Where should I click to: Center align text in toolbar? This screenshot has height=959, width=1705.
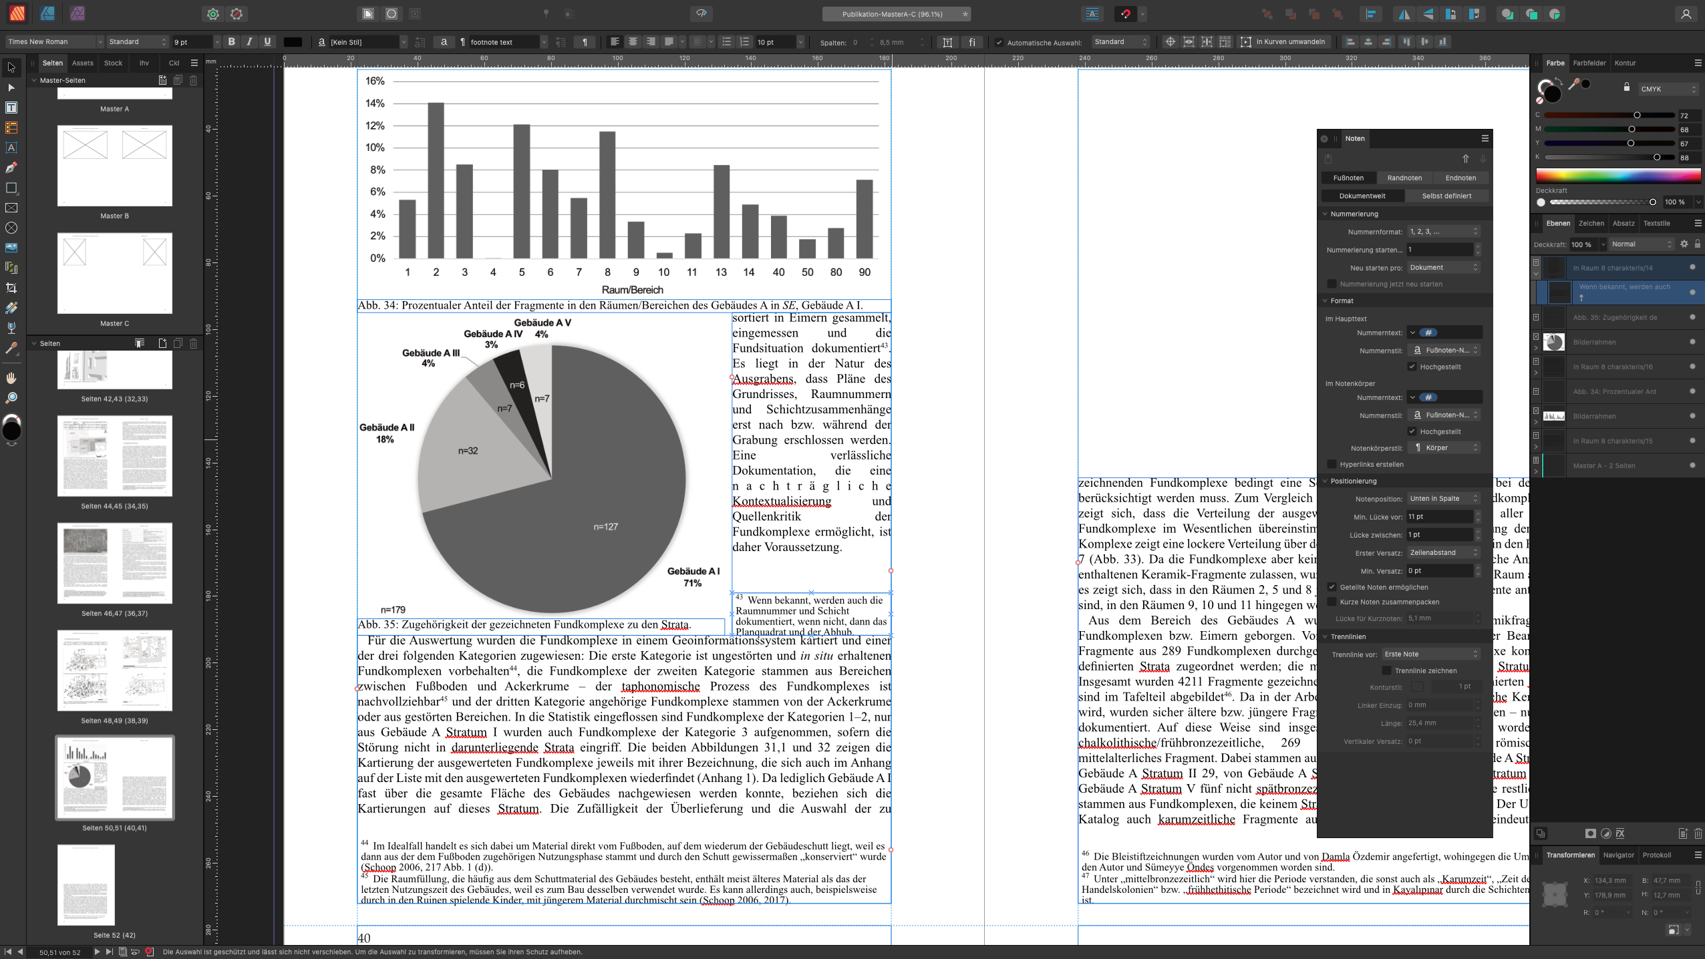(x=633, y=41)
